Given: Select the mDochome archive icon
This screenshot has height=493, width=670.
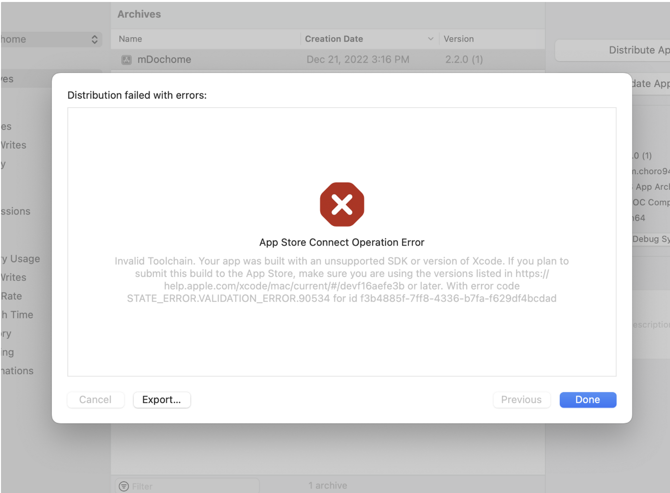Looking at the screenshot, I should 126,60.
